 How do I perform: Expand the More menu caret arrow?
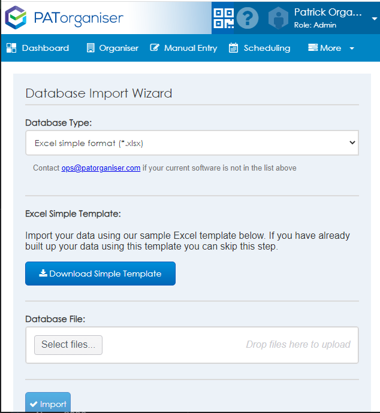click(352, 48)
